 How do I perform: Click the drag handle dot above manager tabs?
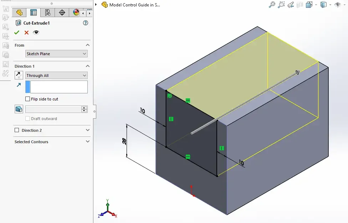(x=52, y=4)
